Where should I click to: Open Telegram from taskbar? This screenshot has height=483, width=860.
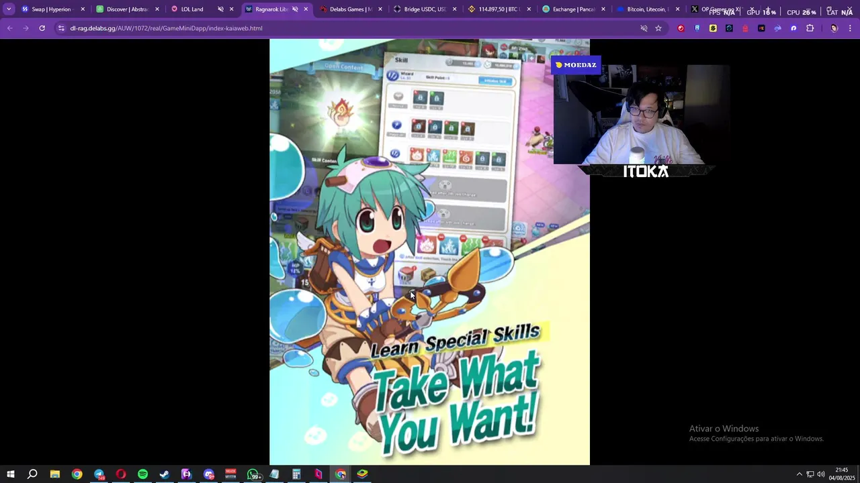(99, 474)
